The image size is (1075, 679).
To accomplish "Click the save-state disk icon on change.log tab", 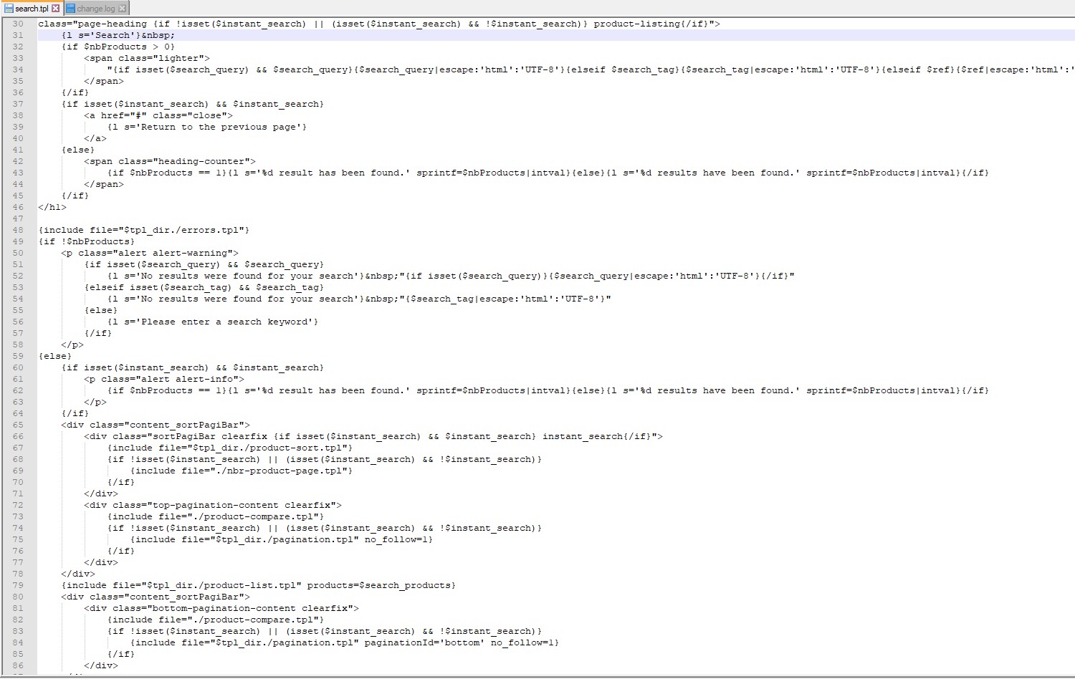I will point(71,9).
